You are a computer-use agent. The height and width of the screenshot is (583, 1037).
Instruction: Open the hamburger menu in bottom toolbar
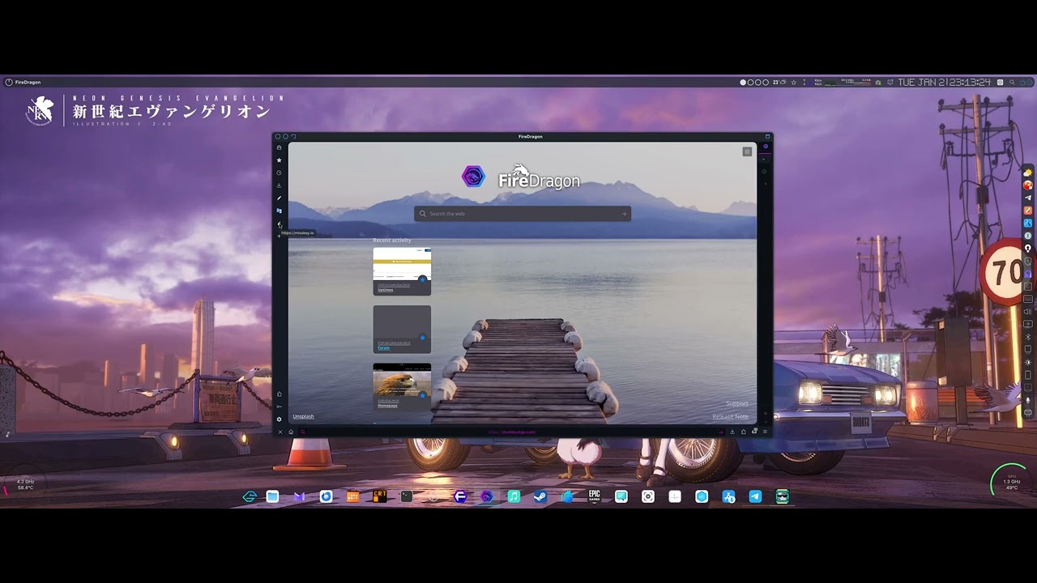point(765,432)
